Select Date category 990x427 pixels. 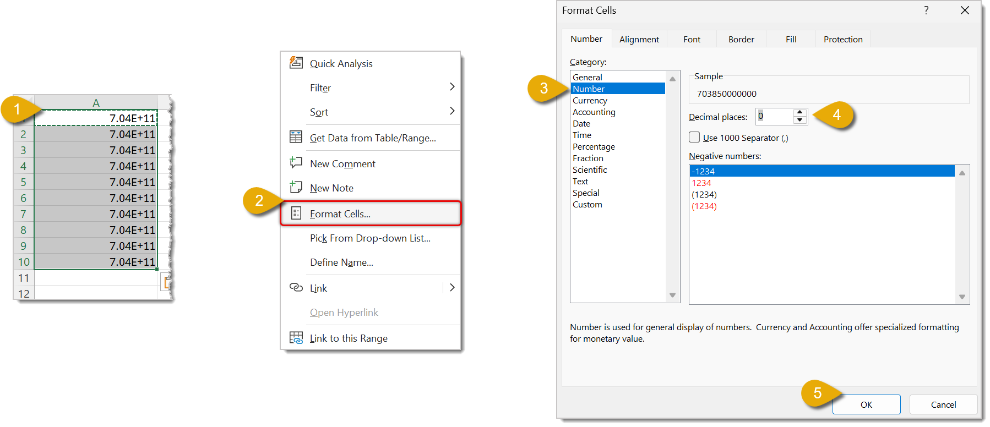coord(618,123)
